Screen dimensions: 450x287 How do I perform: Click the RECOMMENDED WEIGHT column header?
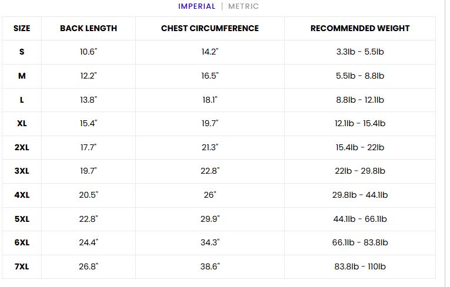pyautogui.click(x=360, y=28)
